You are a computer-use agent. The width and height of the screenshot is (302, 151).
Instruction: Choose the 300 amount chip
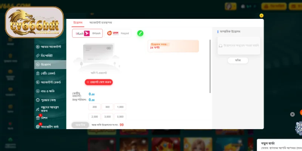[x=107, y=107]
